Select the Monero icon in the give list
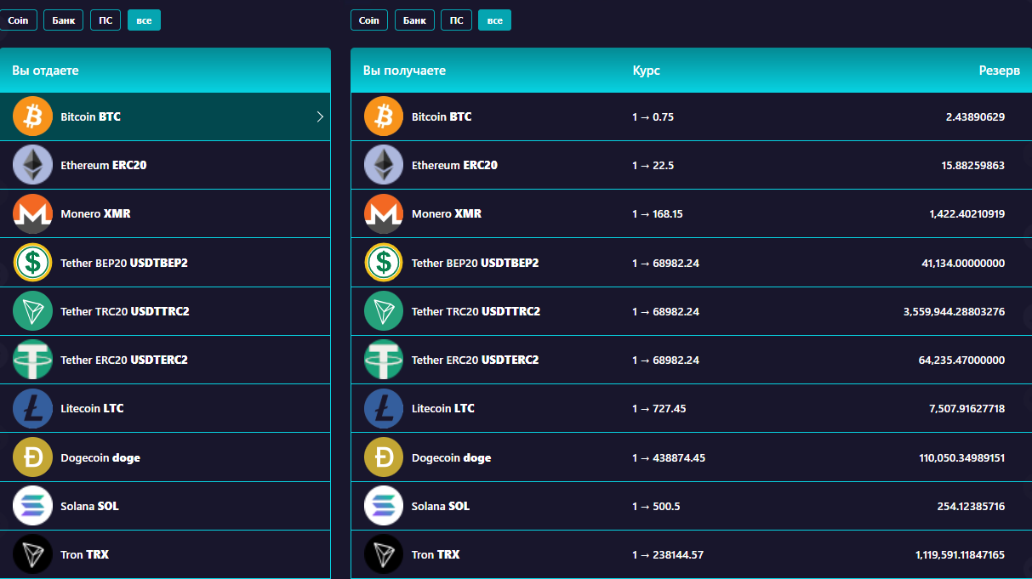Viewport: 1032px width, 579px height. [32, 213]
